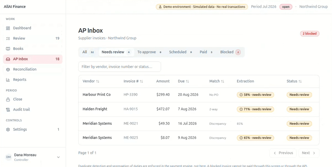Viewport: 332px width, 167px height.
Task: Click the Settings gear icon
Action: (x=8, y=129)
